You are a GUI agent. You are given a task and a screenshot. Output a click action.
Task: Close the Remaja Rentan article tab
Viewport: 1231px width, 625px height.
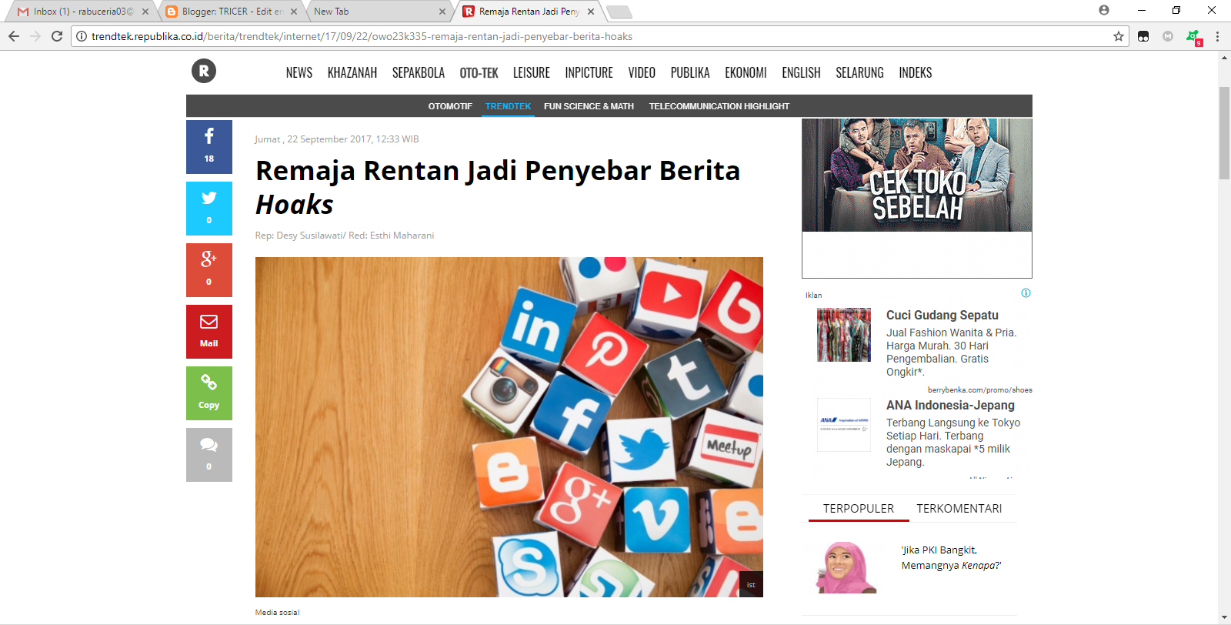591,12
